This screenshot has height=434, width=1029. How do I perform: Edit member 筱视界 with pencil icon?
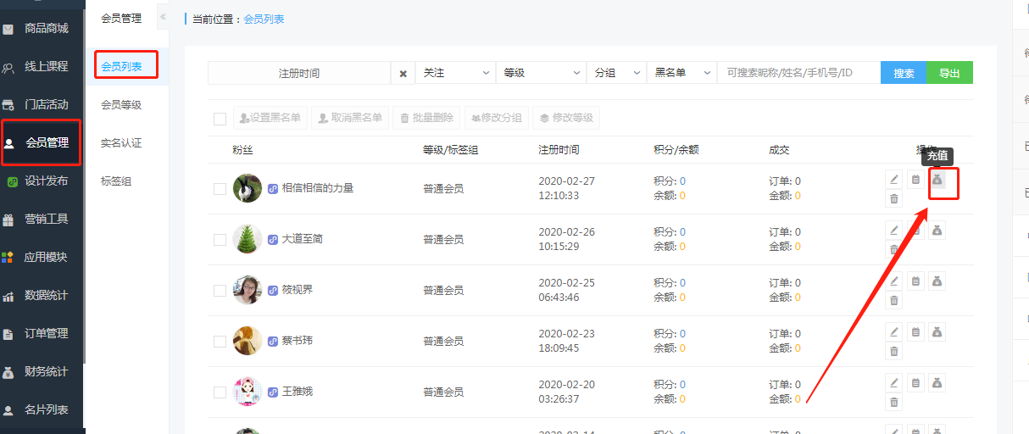tap(893, 281)
